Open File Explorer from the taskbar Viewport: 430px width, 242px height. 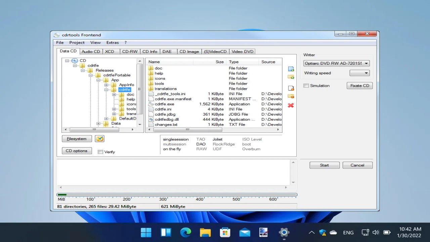[x=205, y=232]
